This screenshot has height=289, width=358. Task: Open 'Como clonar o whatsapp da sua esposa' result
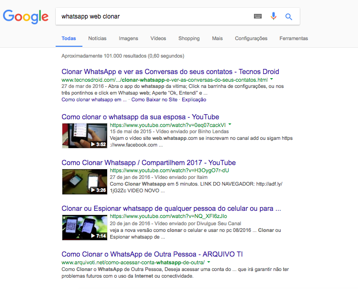[x=140, y=117]
